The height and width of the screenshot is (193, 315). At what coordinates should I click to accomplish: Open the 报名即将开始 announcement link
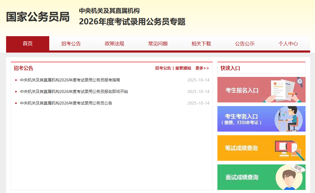pyautogui.click(x=74, y=91)
